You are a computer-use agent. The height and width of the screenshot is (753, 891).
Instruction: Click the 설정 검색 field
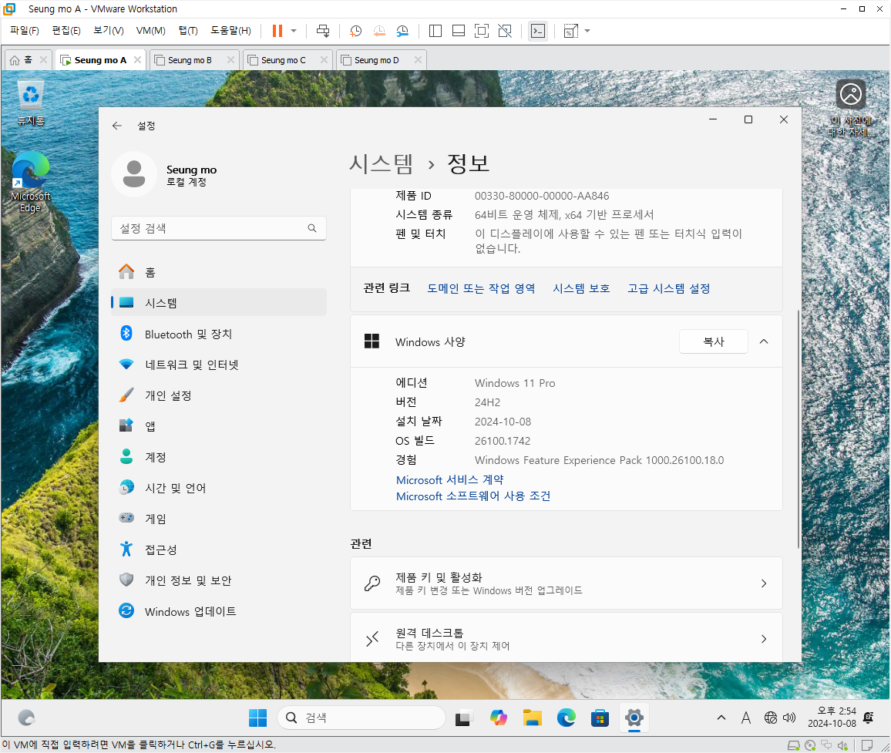tap(219, 228)
